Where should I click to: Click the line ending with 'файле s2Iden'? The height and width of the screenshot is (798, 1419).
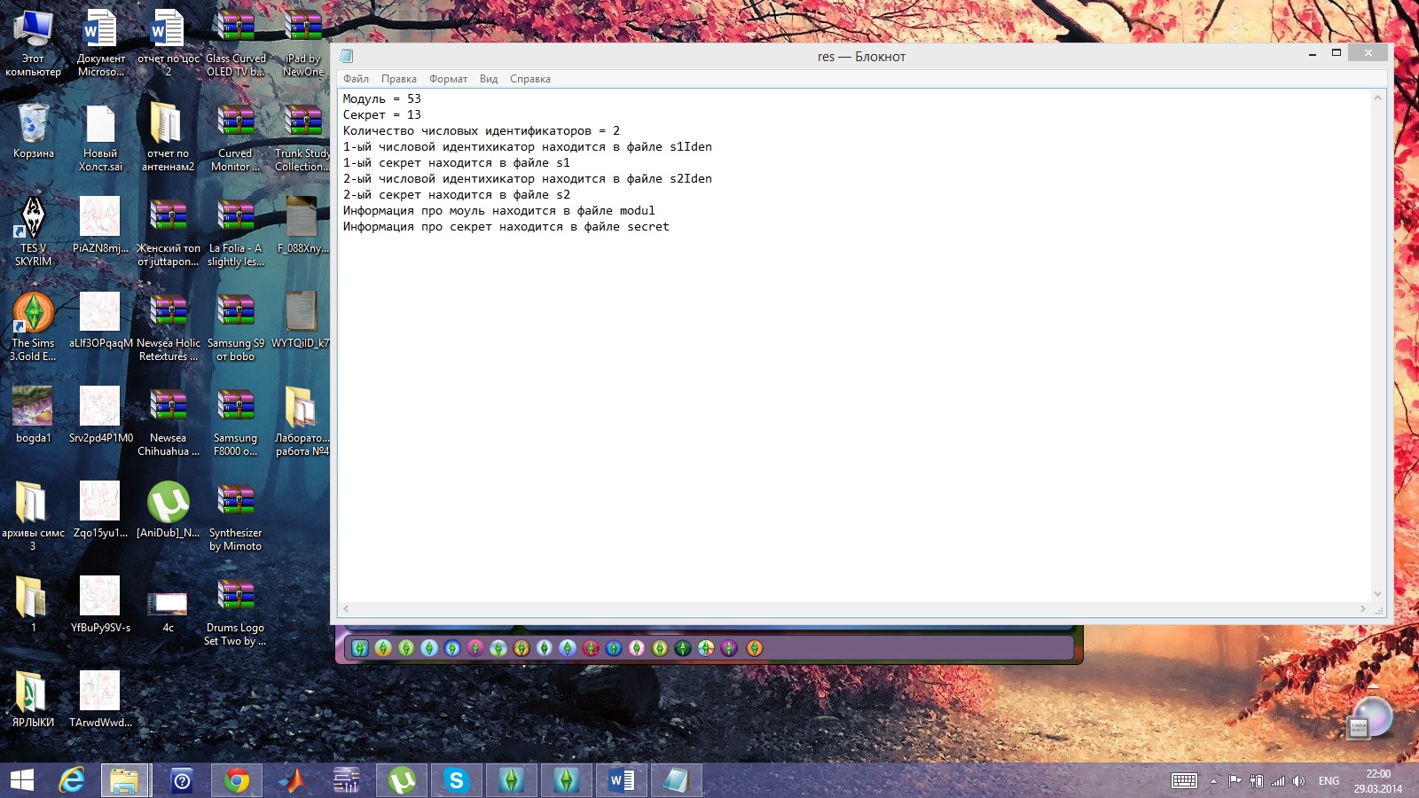click(x=528, y=178)
